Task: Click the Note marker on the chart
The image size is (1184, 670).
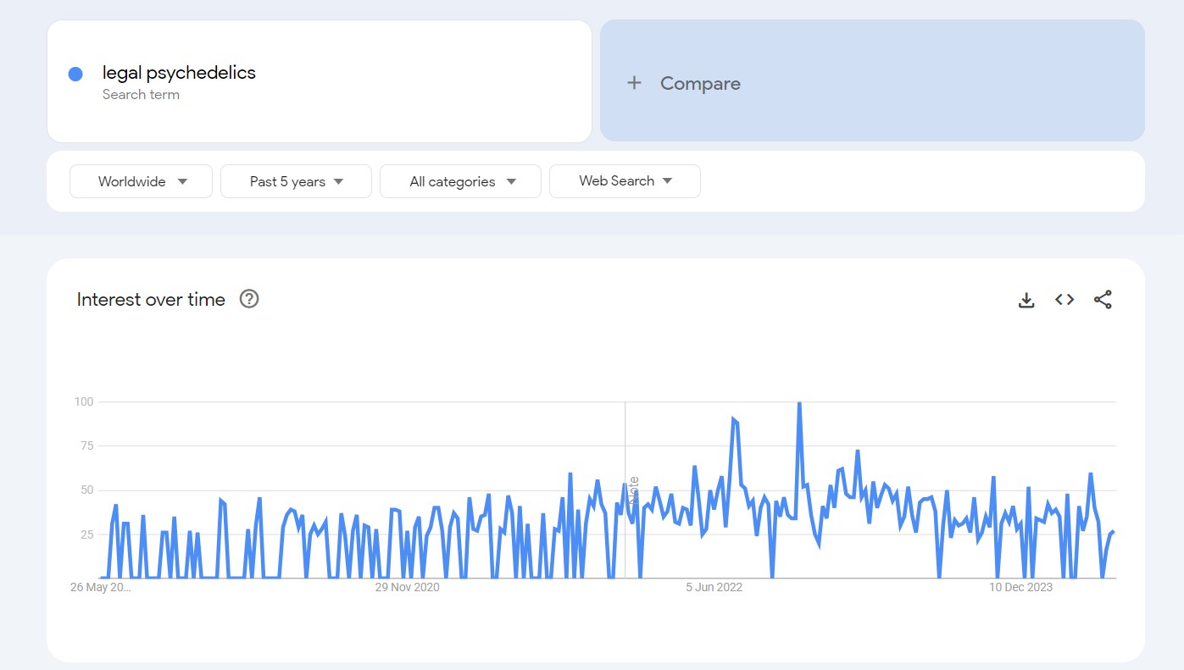Action: 633,490
